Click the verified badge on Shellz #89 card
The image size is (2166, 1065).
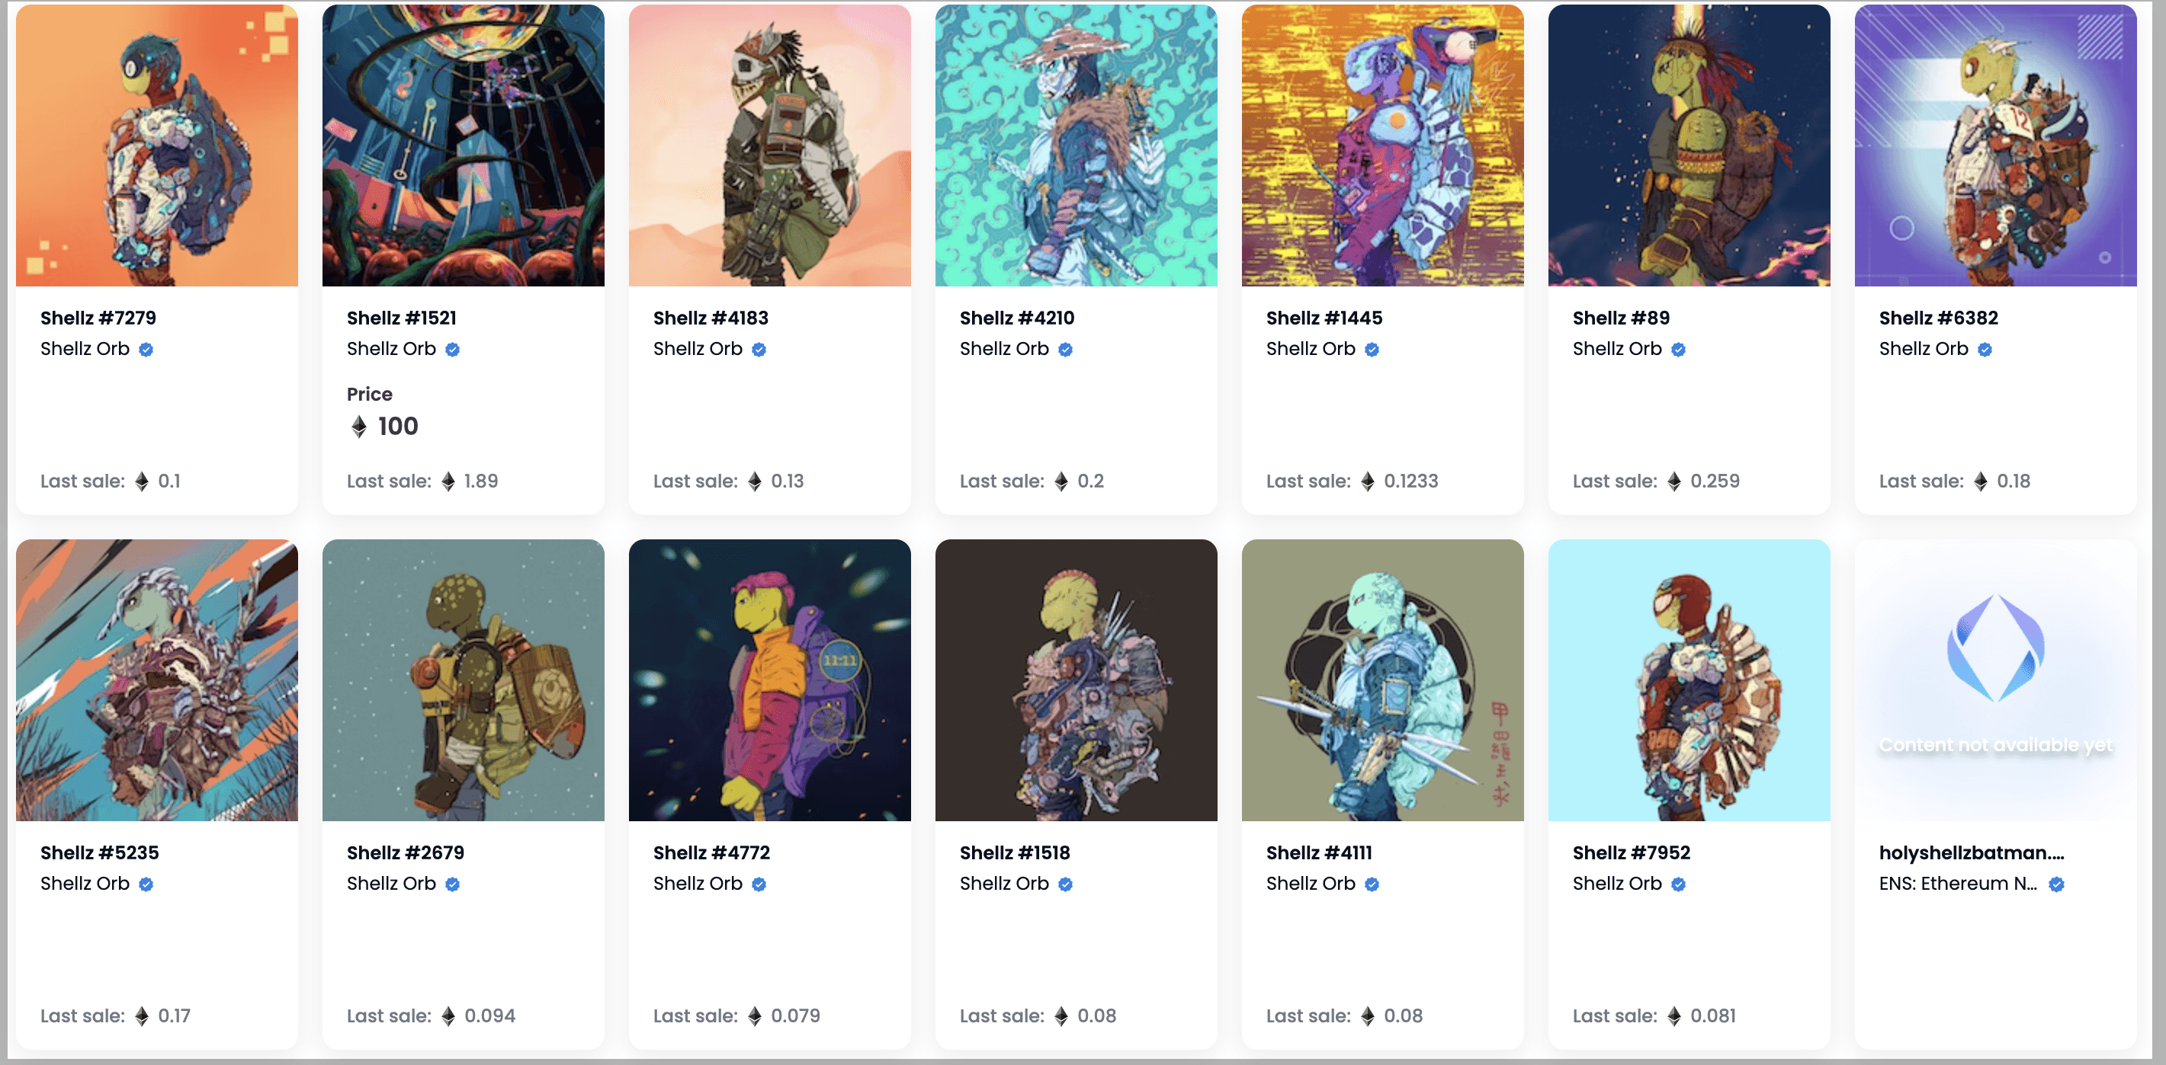(1678, 350)
